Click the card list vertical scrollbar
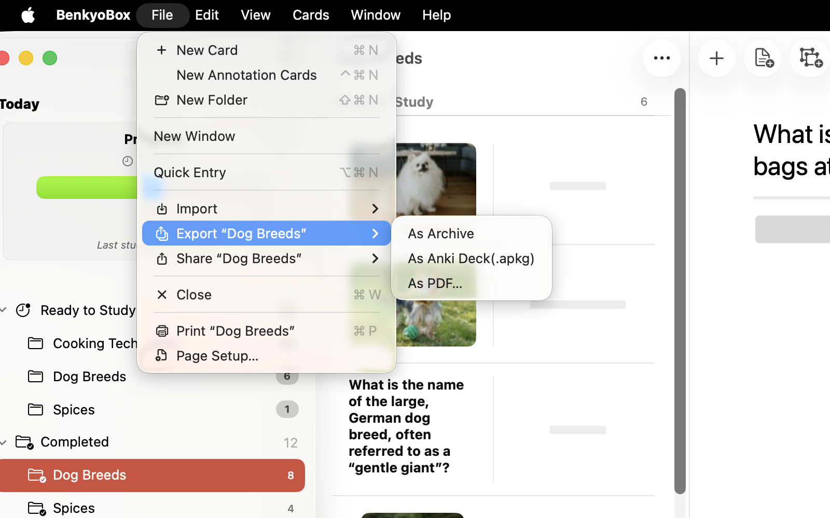 coord(680,291)
